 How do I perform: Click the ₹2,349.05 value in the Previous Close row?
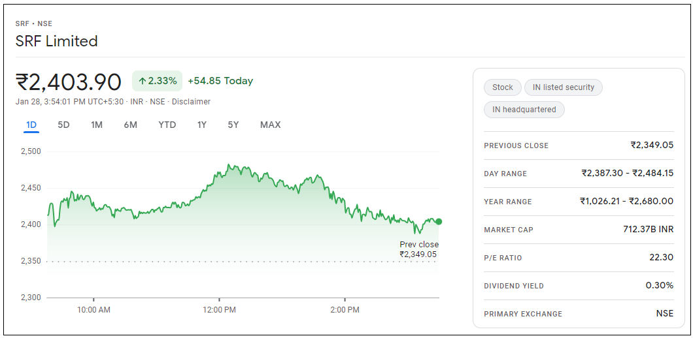point(652,145)
